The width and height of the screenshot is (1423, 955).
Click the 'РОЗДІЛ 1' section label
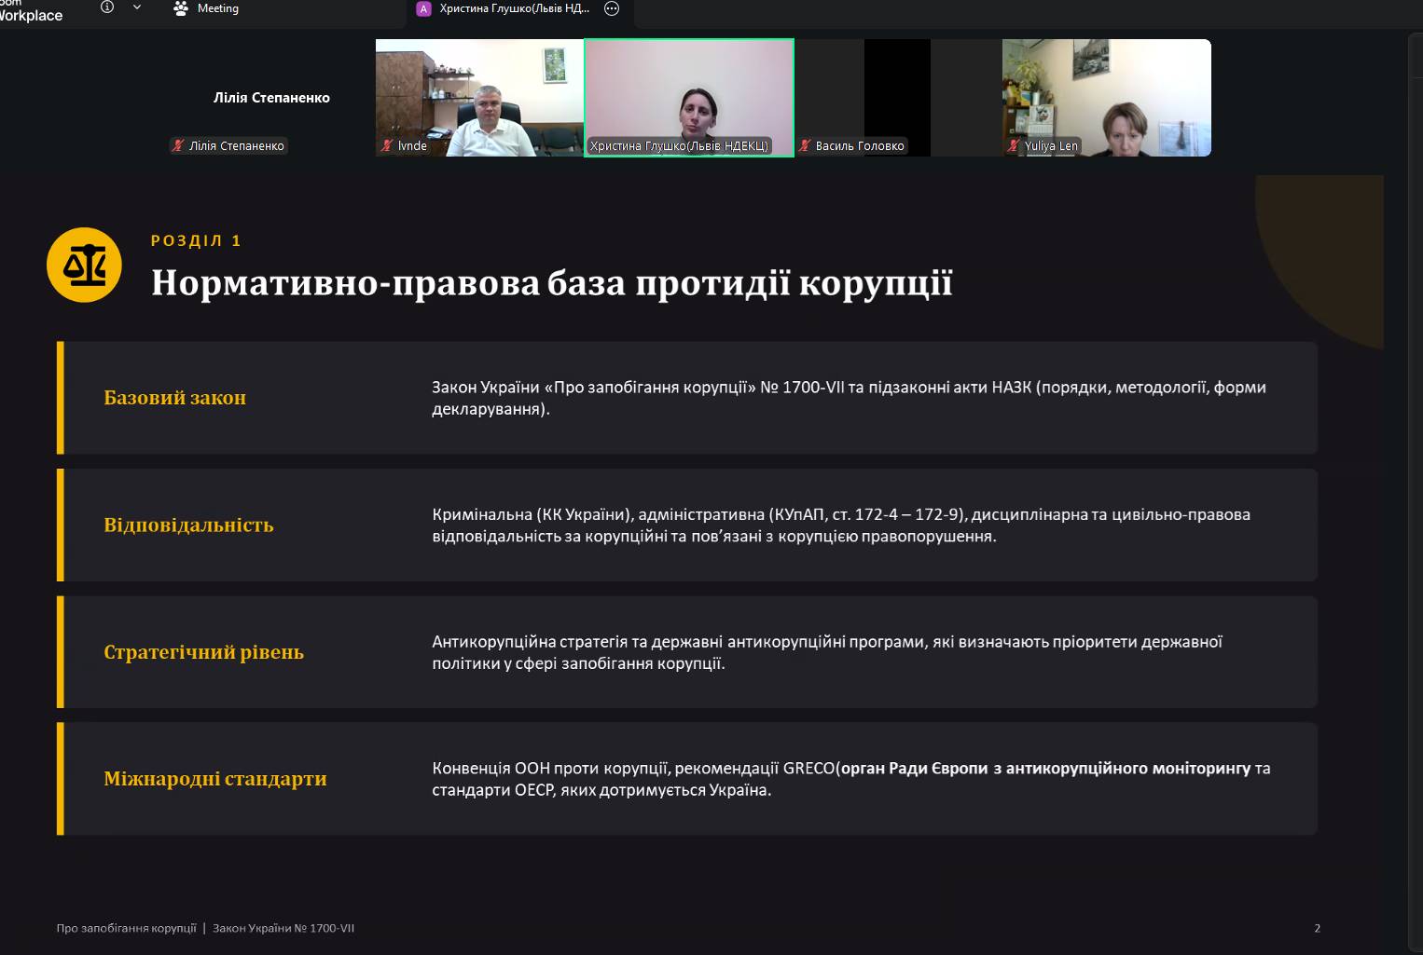196,240
